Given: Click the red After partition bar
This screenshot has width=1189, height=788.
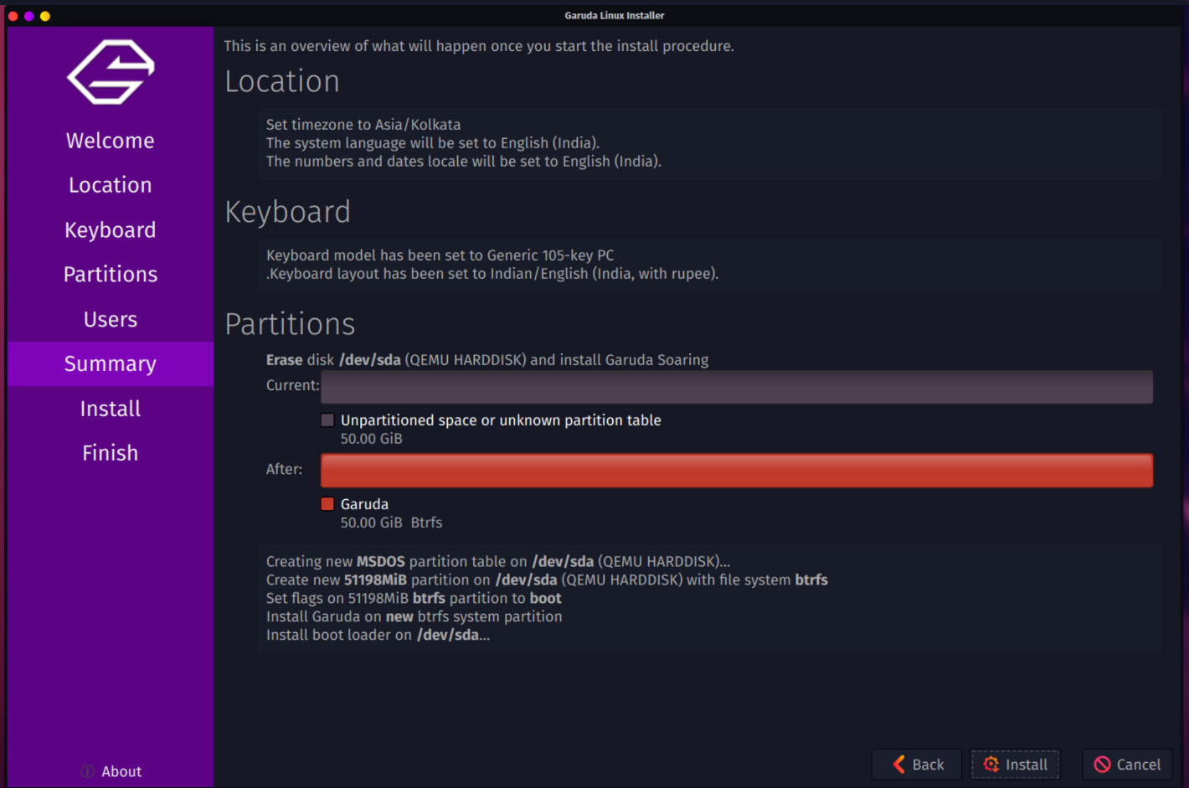Looking at the screenshot, I should click(736, 470).
